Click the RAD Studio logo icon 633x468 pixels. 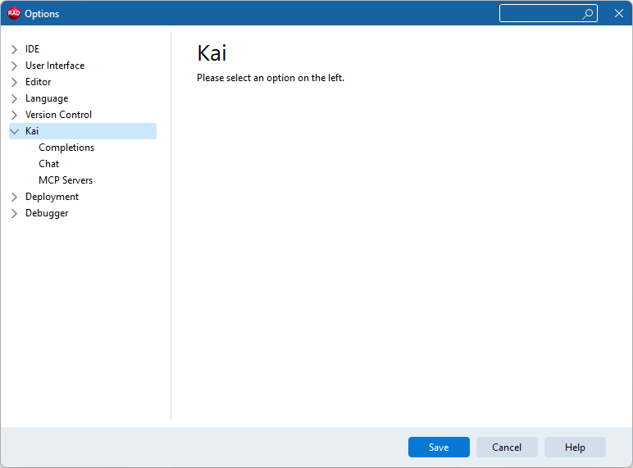pyautogui.click(x=14, y=13)
